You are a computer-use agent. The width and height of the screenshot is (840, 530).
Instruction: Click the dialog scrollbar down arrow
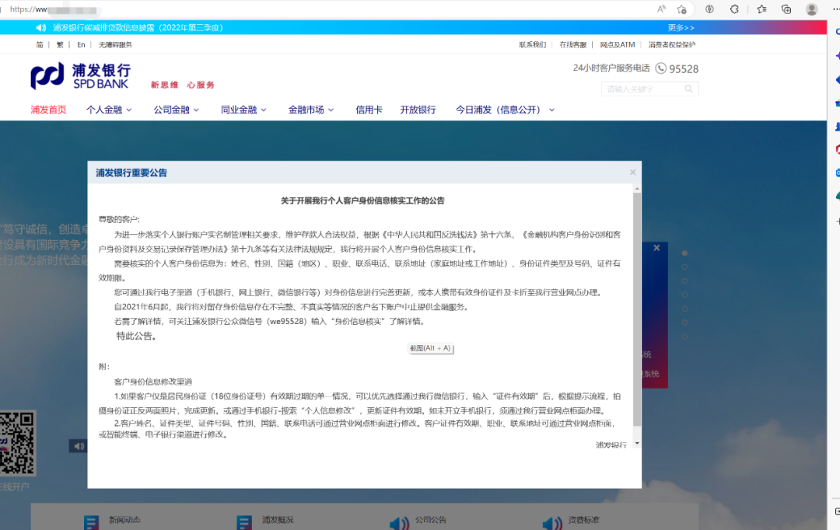click(637, 443)
